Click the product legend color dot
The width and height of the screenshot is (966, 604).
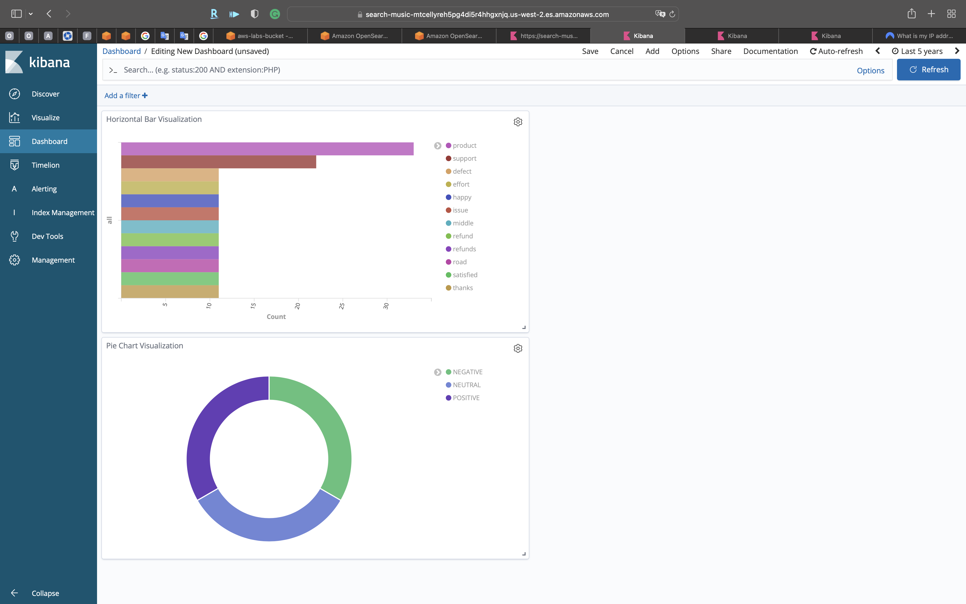(x=448, y=145)
